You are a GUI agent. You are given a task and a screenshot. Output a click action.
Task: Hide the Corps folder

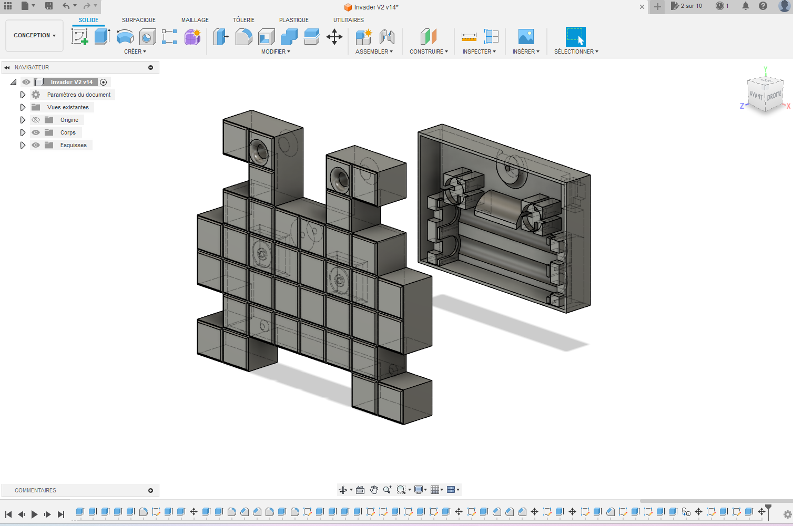pos(36,132)
